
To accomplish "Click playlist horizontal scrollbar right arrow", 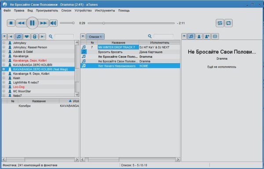I will tap(178, 159).
